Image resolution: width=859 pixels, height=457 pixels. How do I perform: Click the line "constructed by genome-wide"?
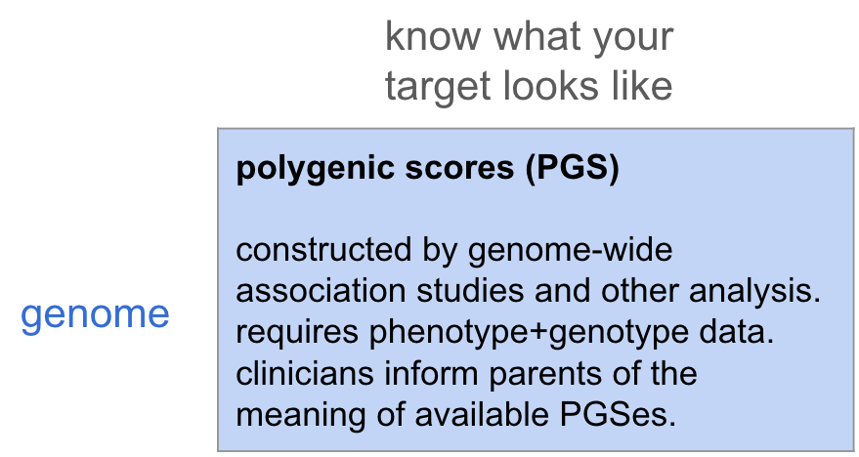pos(454,251)
